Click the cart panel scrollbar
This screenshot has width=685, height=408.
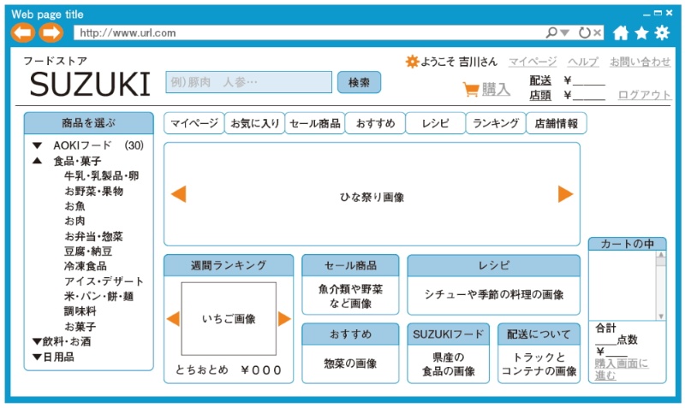(660, 285)
